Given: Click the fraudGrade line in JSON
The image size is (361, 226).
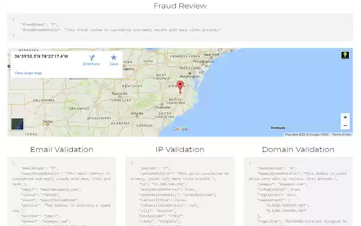Looking at the screenshot, I should pos(39,24).
